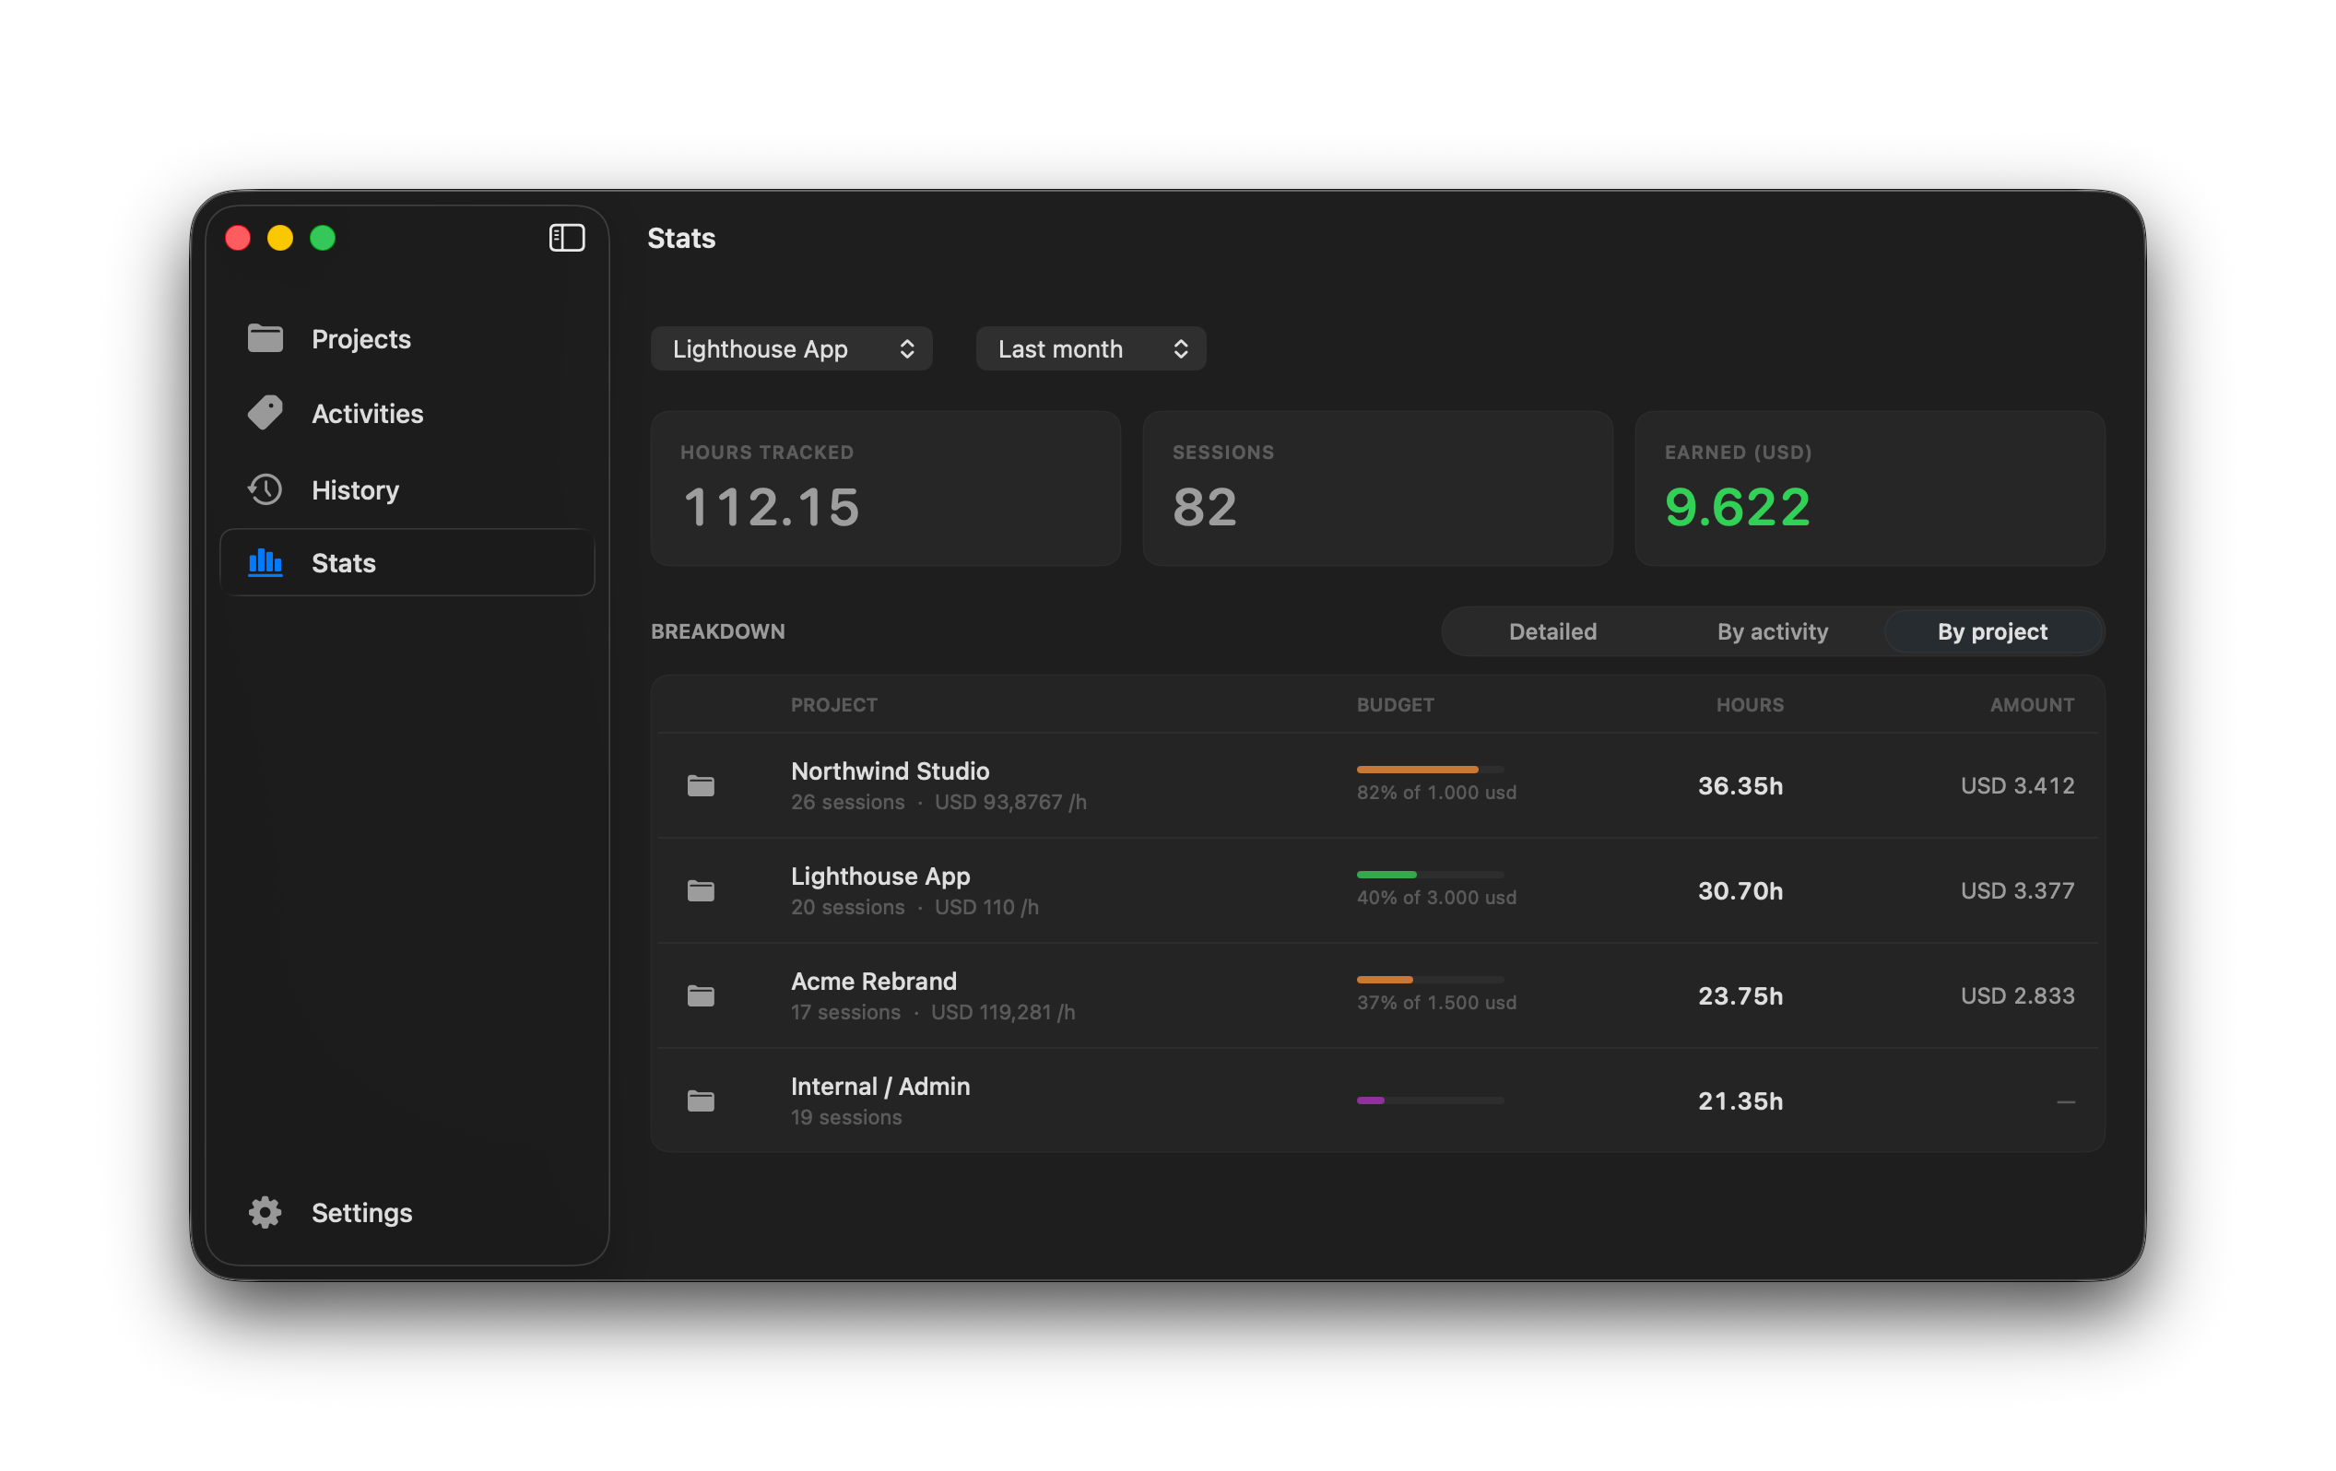
Task: Click the Earned (USD) card
Action: pos(1870,488)
